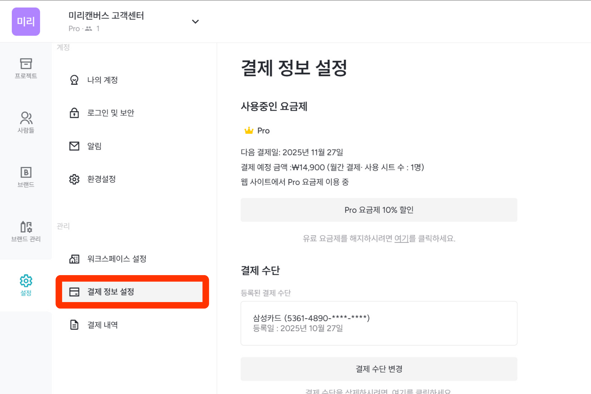Image resolution: width=591 pixels, height=394 pixels.
Task: Open the 브랜드 (Brand) sidebar icon
Action: [26, 177]
